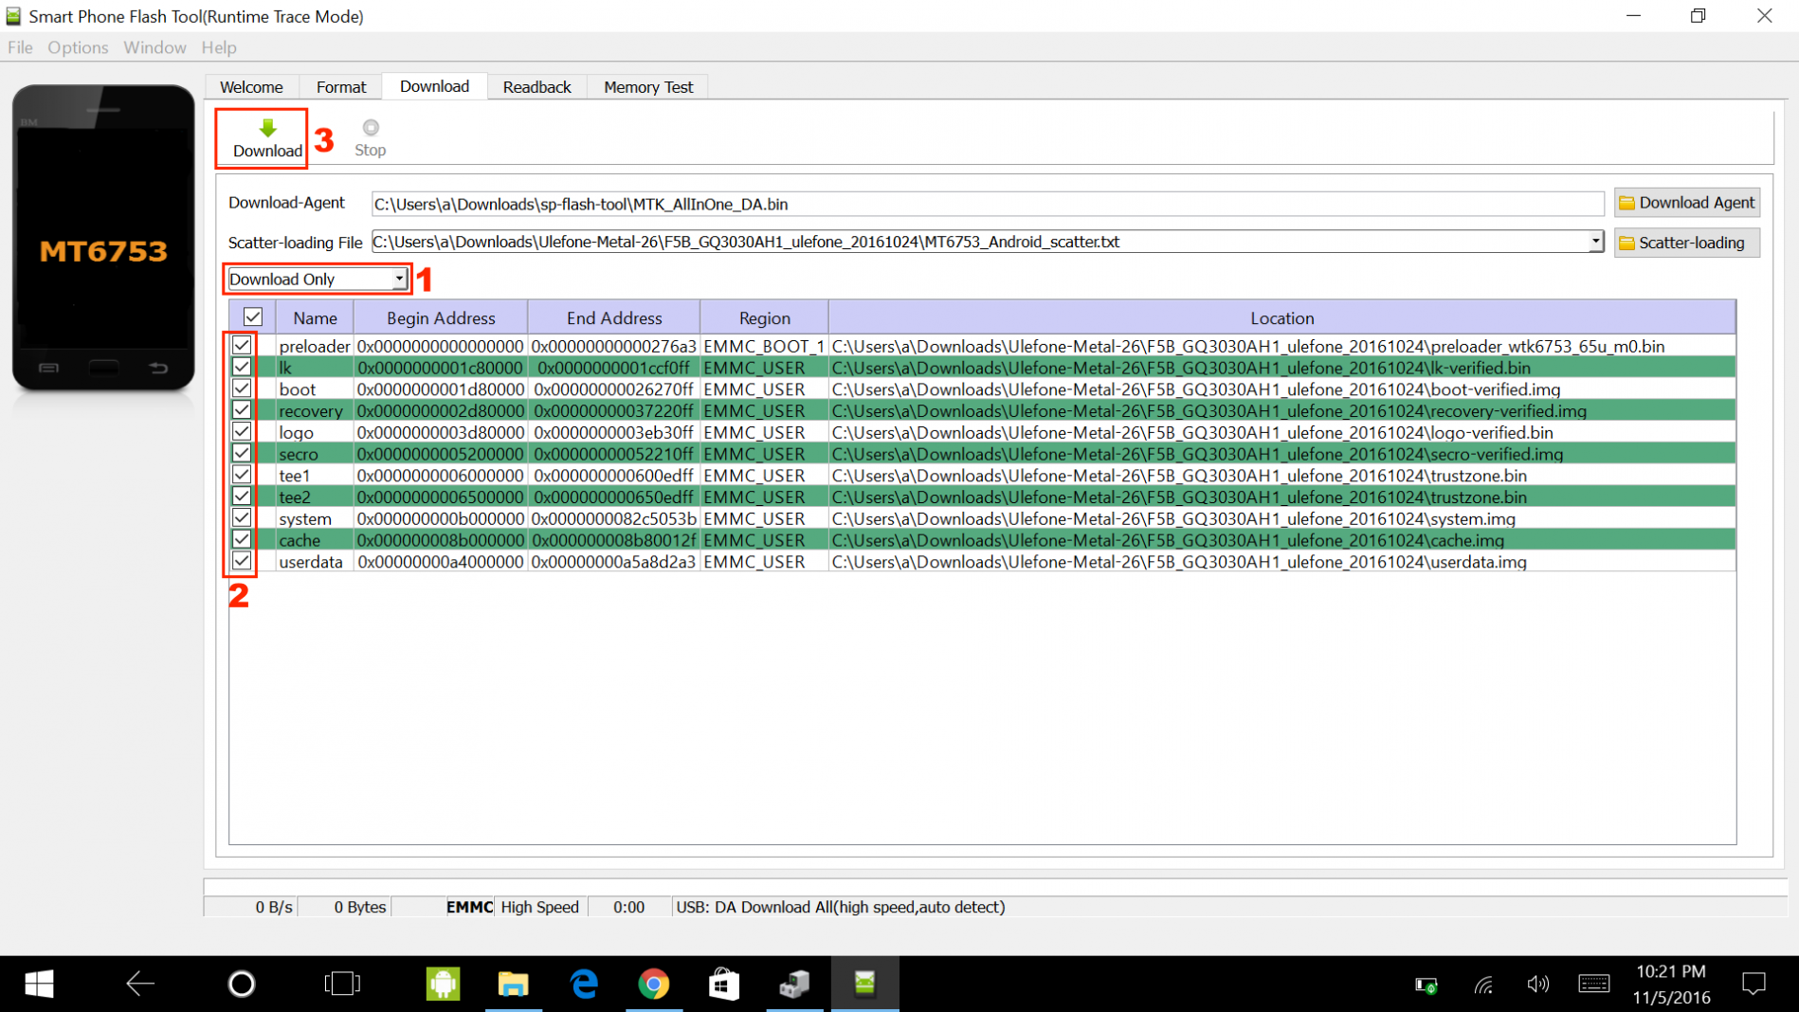1799x1012 pixels.
Task: Launch Google Chrome from taskbar
Action: [x=654, y=984]
